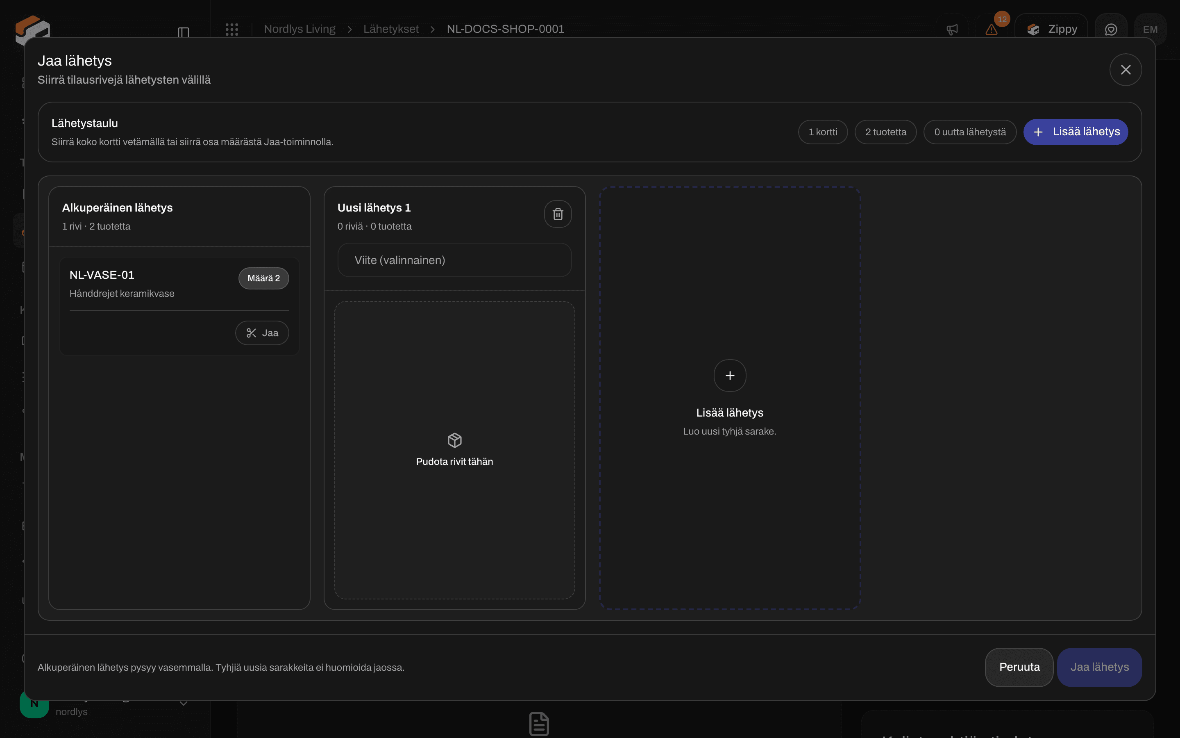The image size is (1180, 738).
Task: Click the document icon behind the dialog
Action: pos(539,723)
